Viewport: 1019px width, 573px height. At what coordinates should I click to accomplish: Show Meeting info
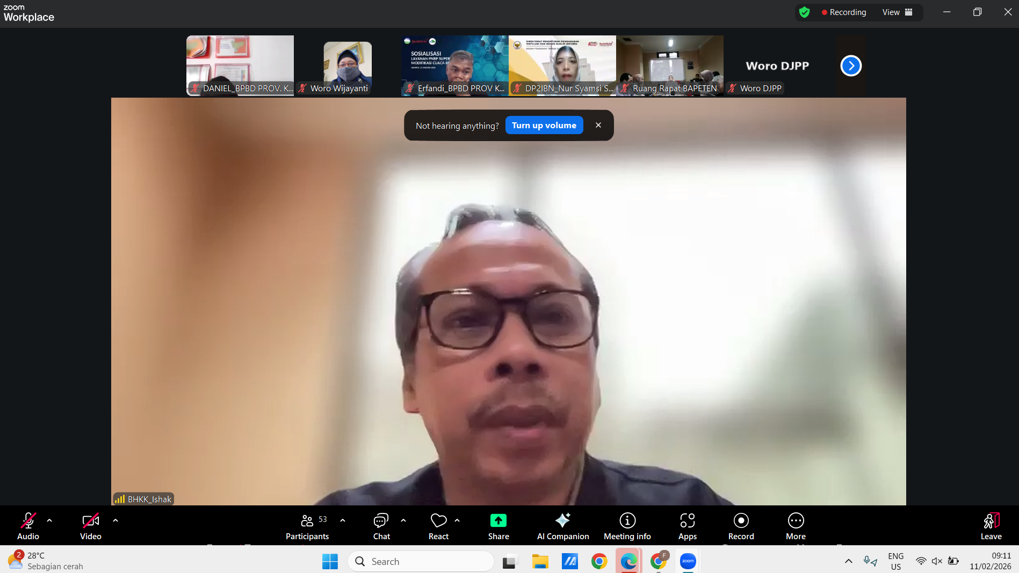coord(627,526)
